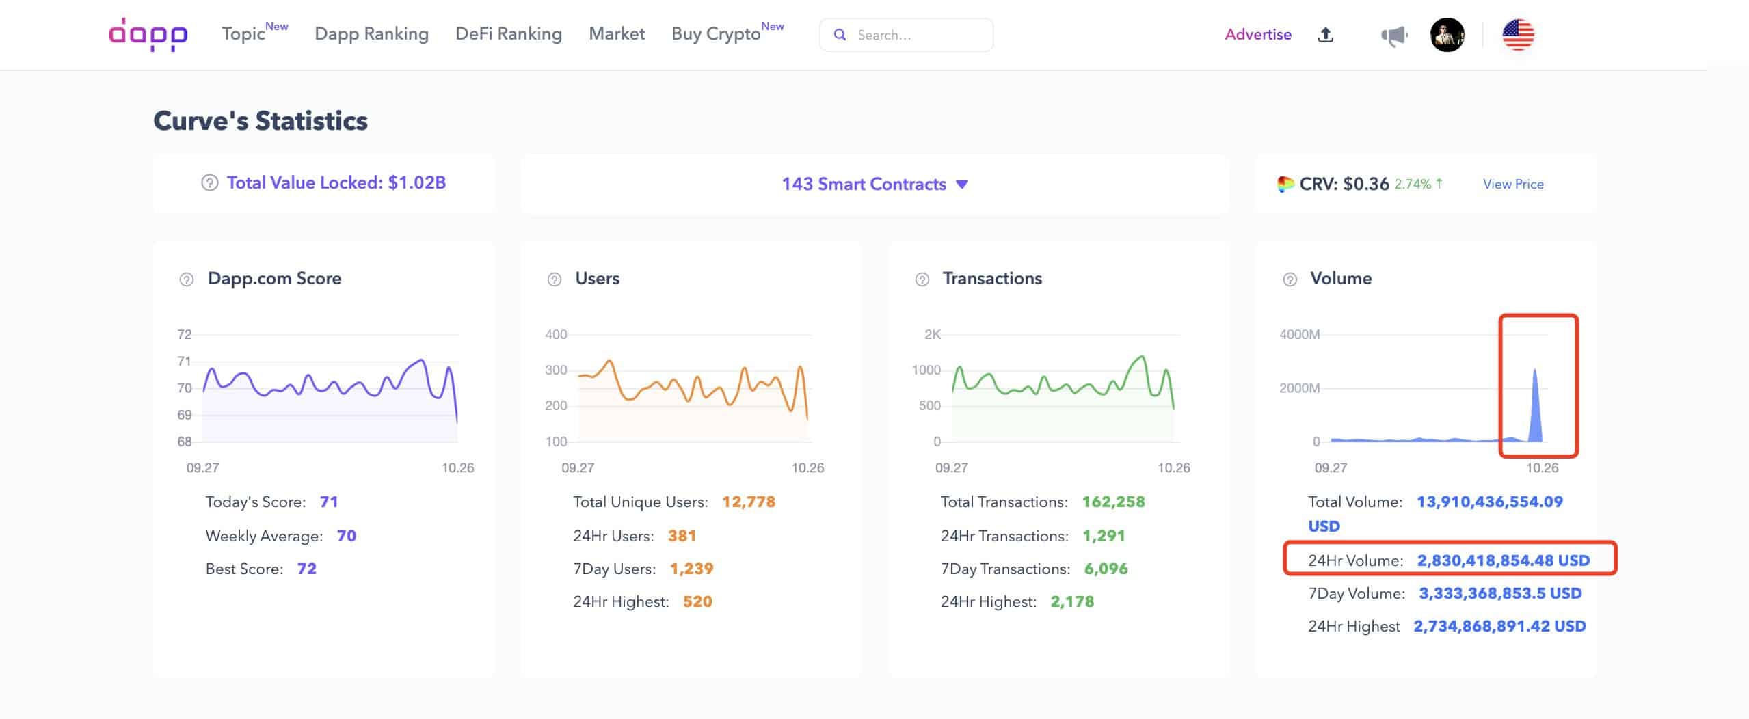This screenshot has width=1749, height=719.
Task: Go to the Market page
Action: pos(617,33)
